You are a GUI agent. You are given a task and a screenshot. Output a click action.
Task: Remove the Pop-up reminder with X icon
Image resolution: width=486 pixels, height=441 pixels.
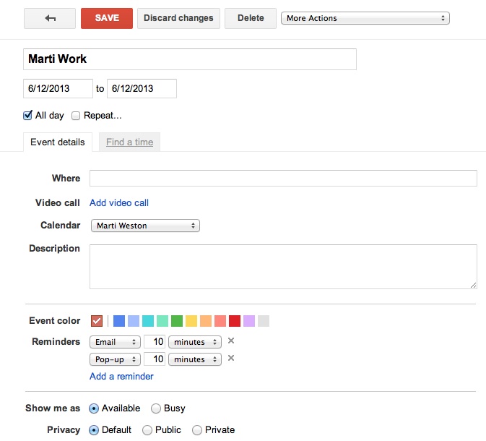click(231, 359)
